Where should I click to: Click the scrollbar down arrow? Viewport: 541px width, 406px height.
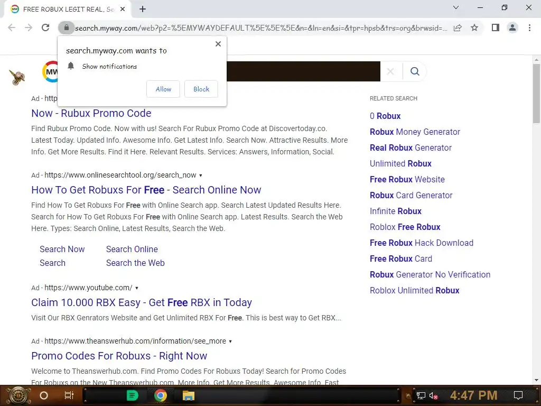pyautogui.click(x=536, y=380)
